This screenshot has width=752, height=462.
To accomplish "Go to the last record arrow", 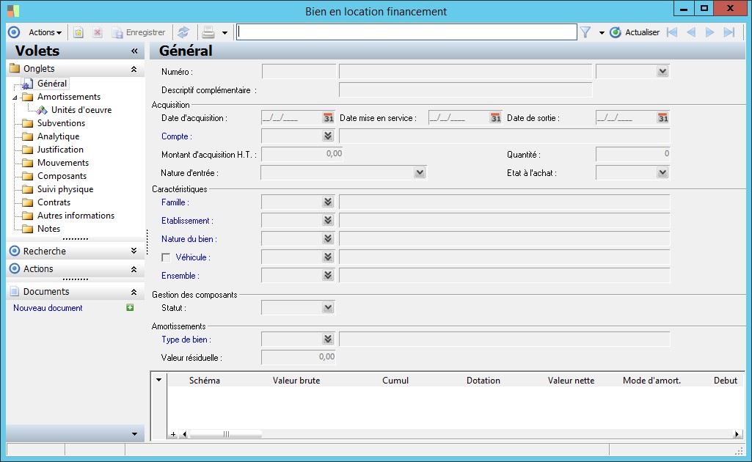I will (x=729, y=32).
